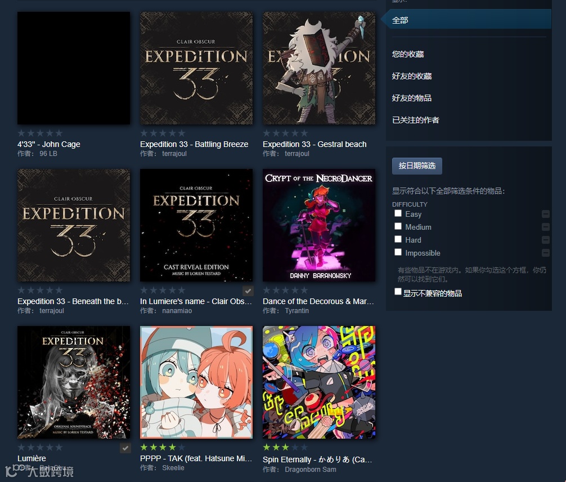Click subscribed checkmark on In Lumiere's name

248,291
